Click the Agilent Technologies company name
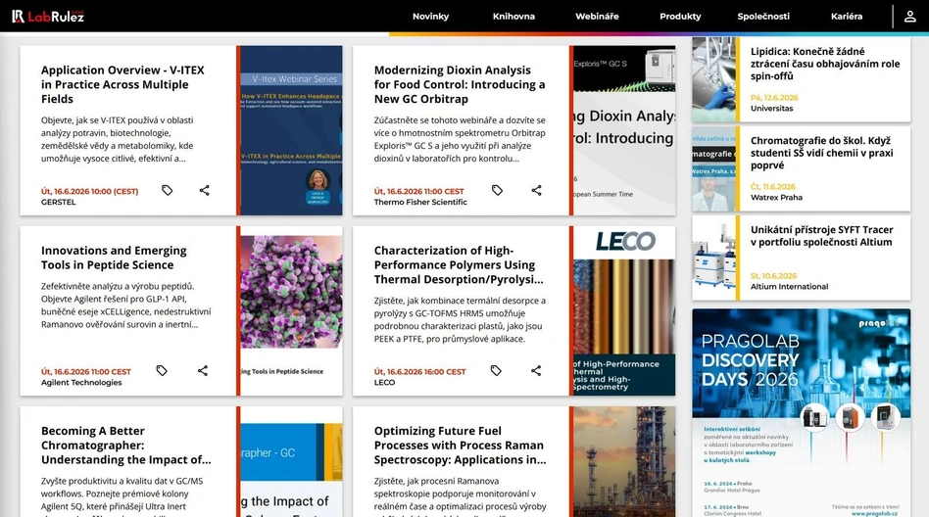This screenshot has width=929, height=517. tap(81, 383)
